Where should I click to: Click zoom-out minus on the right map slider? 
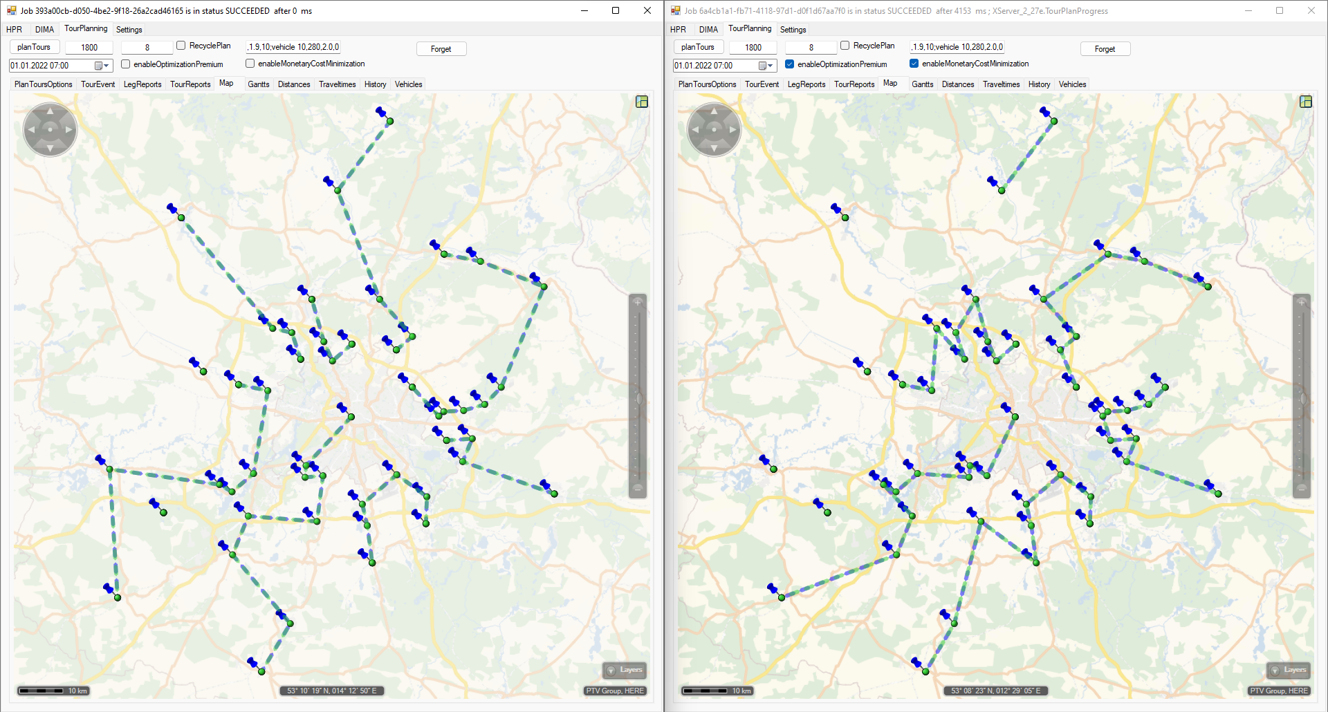pos(1302,488)
